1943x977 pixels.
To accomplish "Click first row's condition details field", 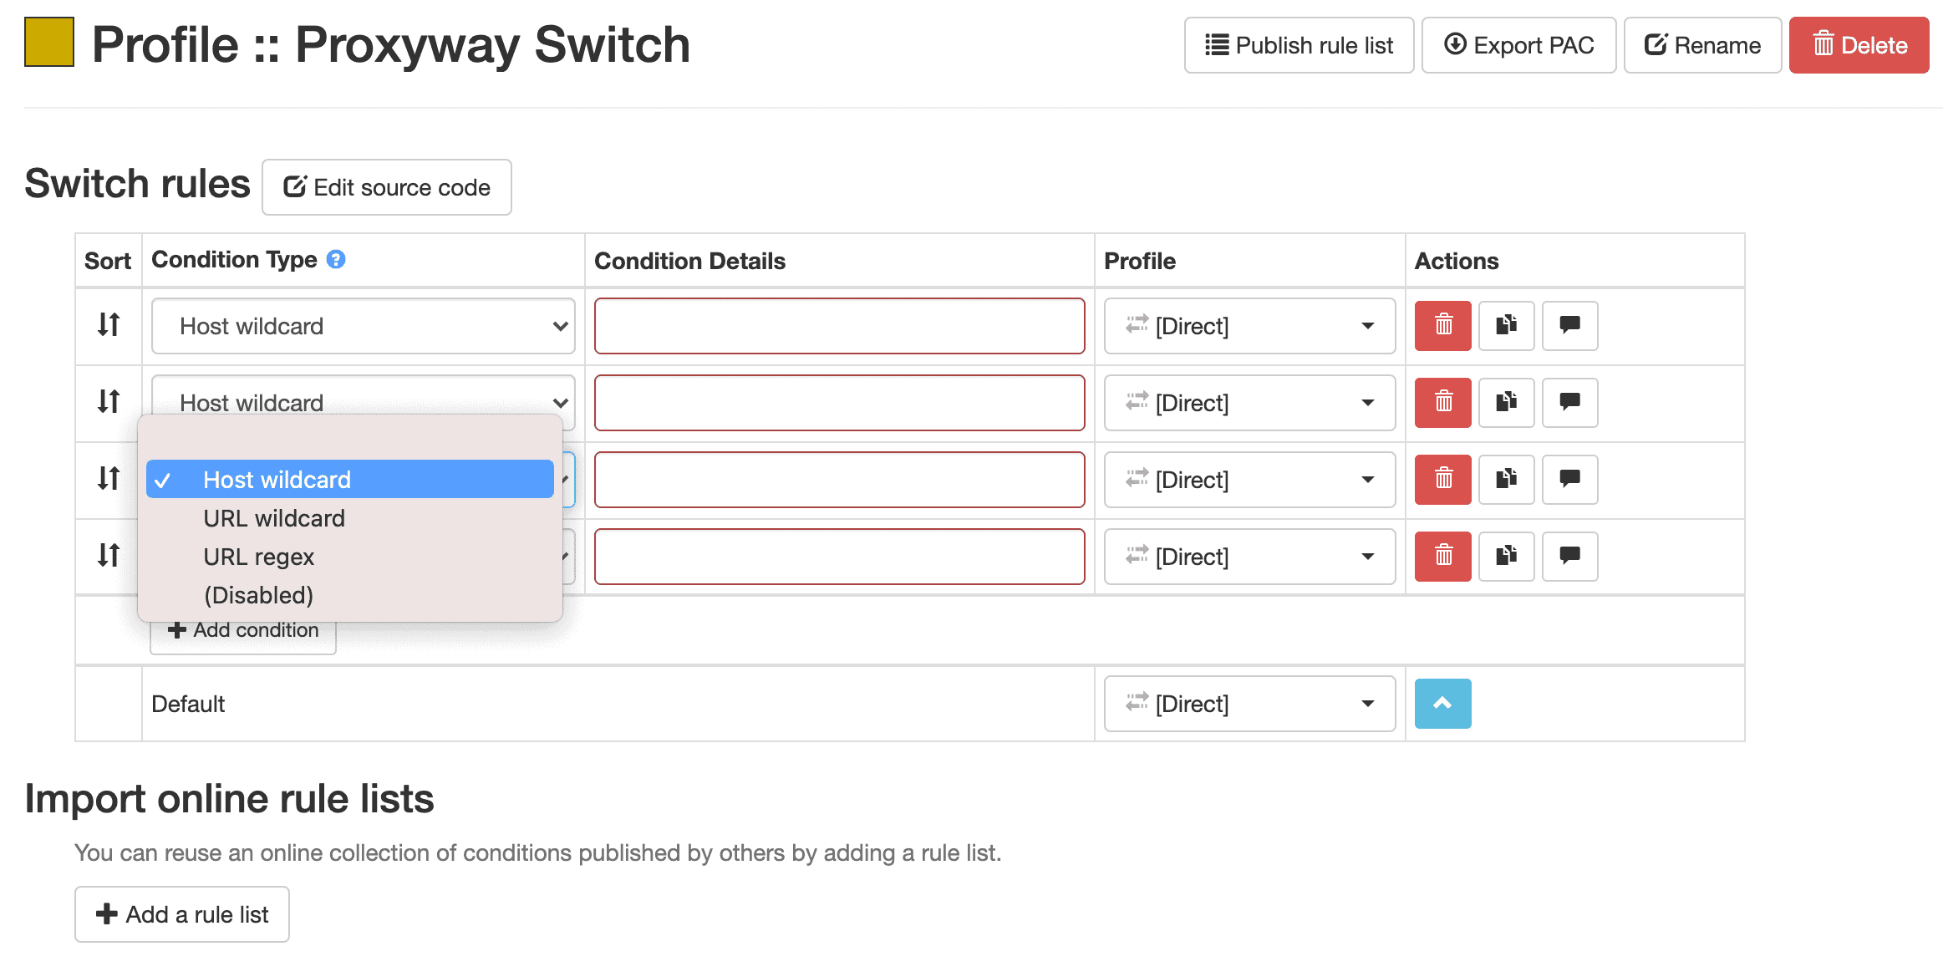I will (839, 326).
